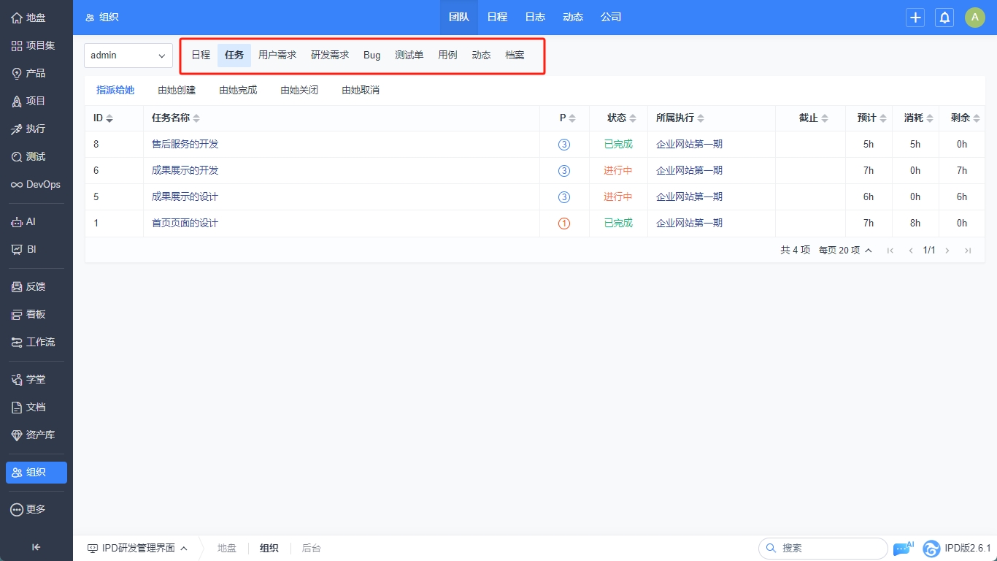The width and height of the screenshot is (997, 561).
Task: Switch to the Bug tab
Action: point(372,56)
